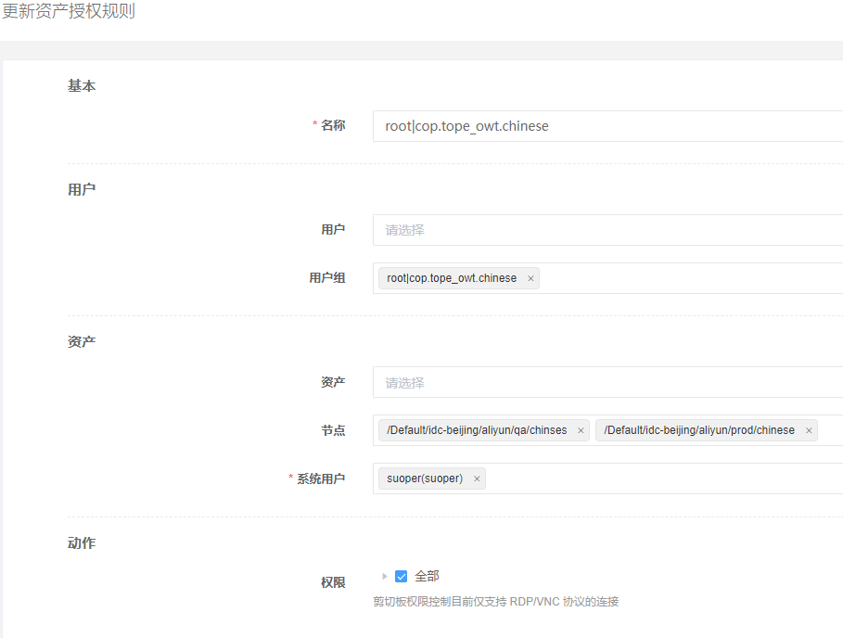
Task: Remove root|cop.tope_owt.chinese tag from 用户组
Action: click(x=530, y=278)
